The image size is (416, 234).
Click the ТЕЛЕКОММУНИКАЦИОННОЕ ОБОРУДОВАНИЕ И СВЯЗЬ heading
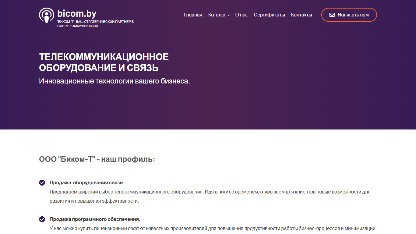pyautogui.click(x=104, y=62)
